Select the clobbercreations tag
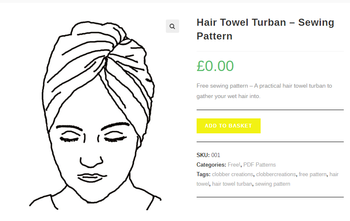350x221 pixels. tap(276, 174)
